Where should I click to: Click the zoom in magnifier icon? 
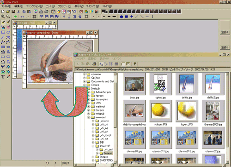pos(3,17)
